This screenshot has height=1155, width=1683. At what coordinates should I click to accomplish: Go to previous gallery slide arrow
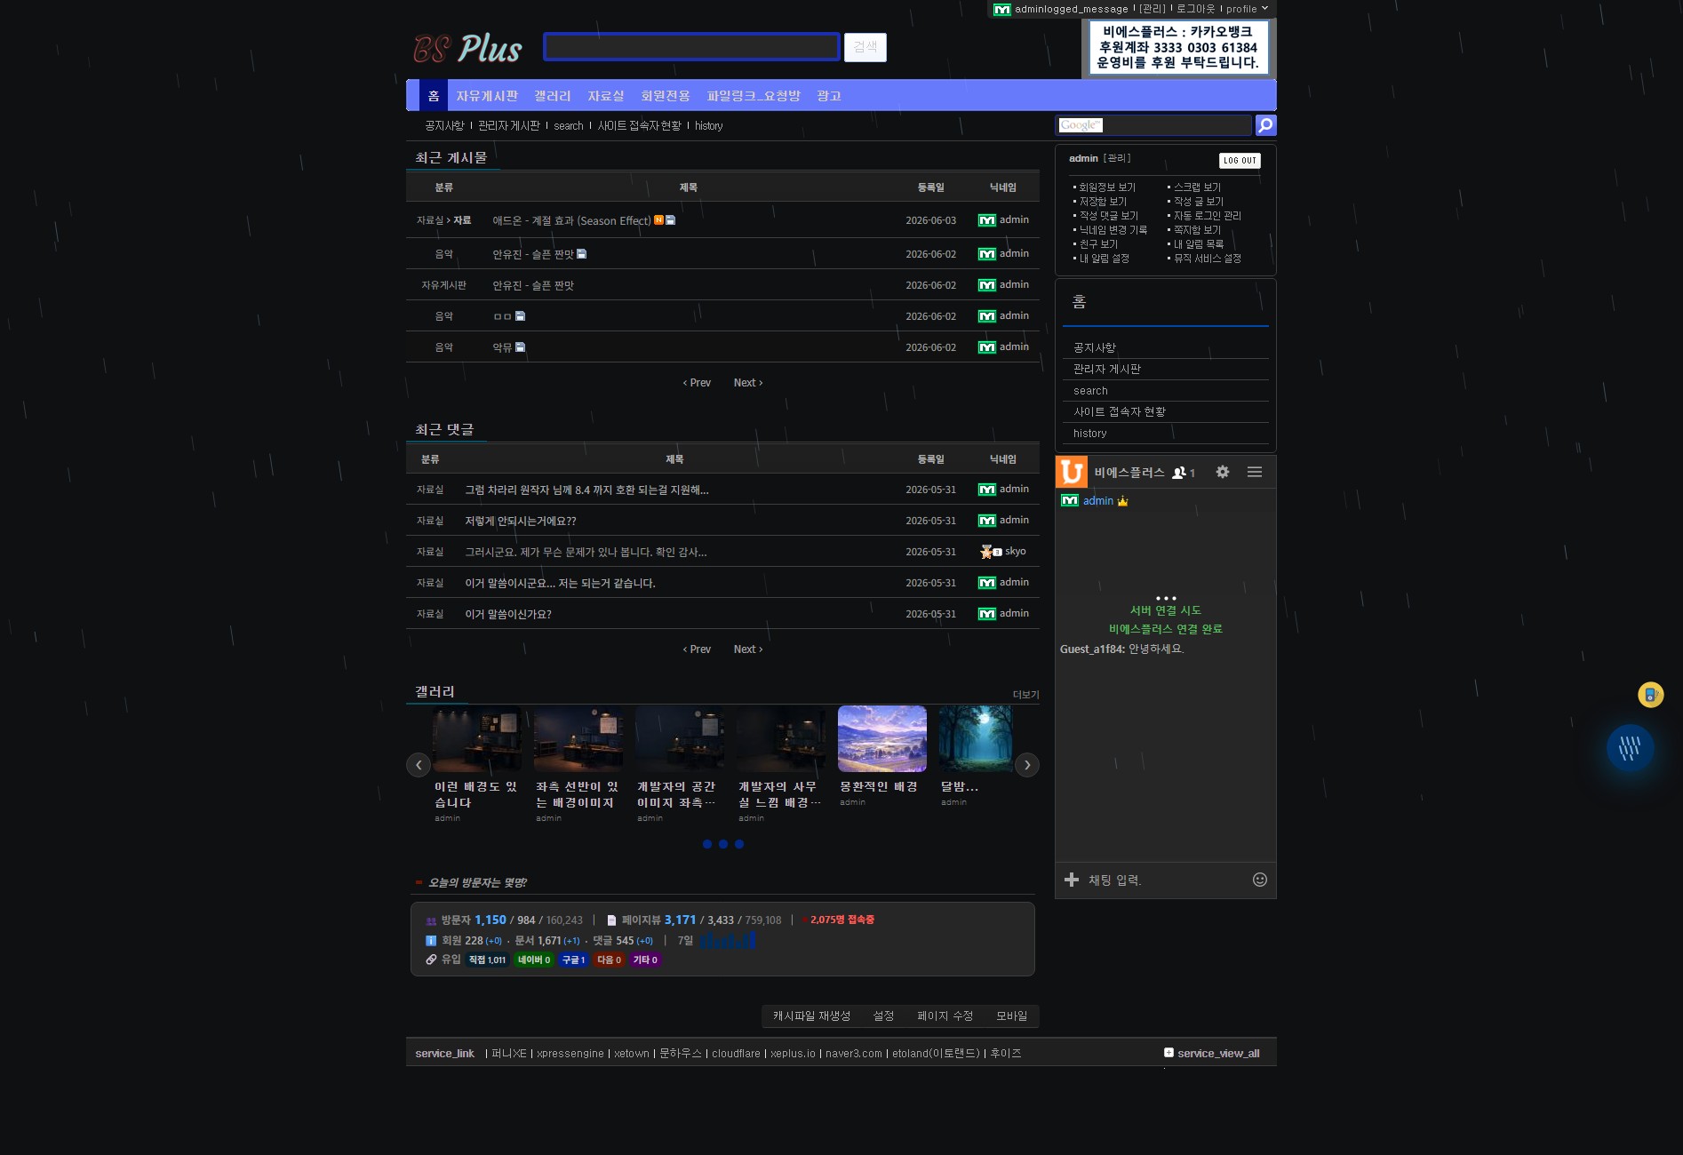tap(419, 765)
